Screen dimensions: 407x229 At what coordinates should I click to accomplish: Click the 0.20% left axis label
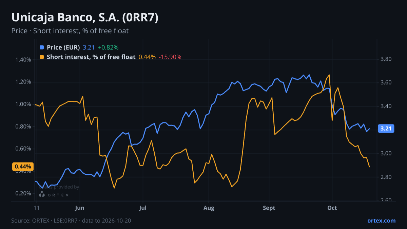click(x=23, y=193)
